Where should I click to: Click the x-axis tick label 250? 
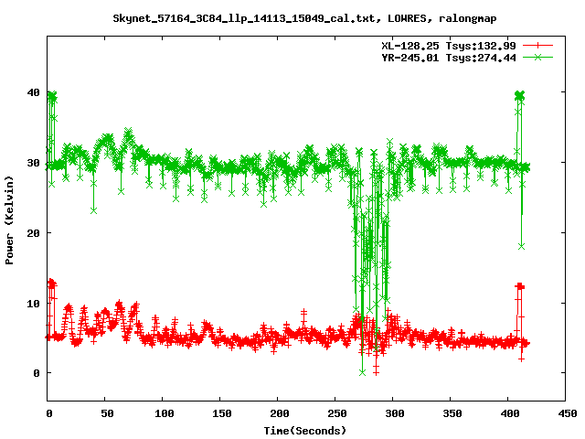(x=337, y=413)
